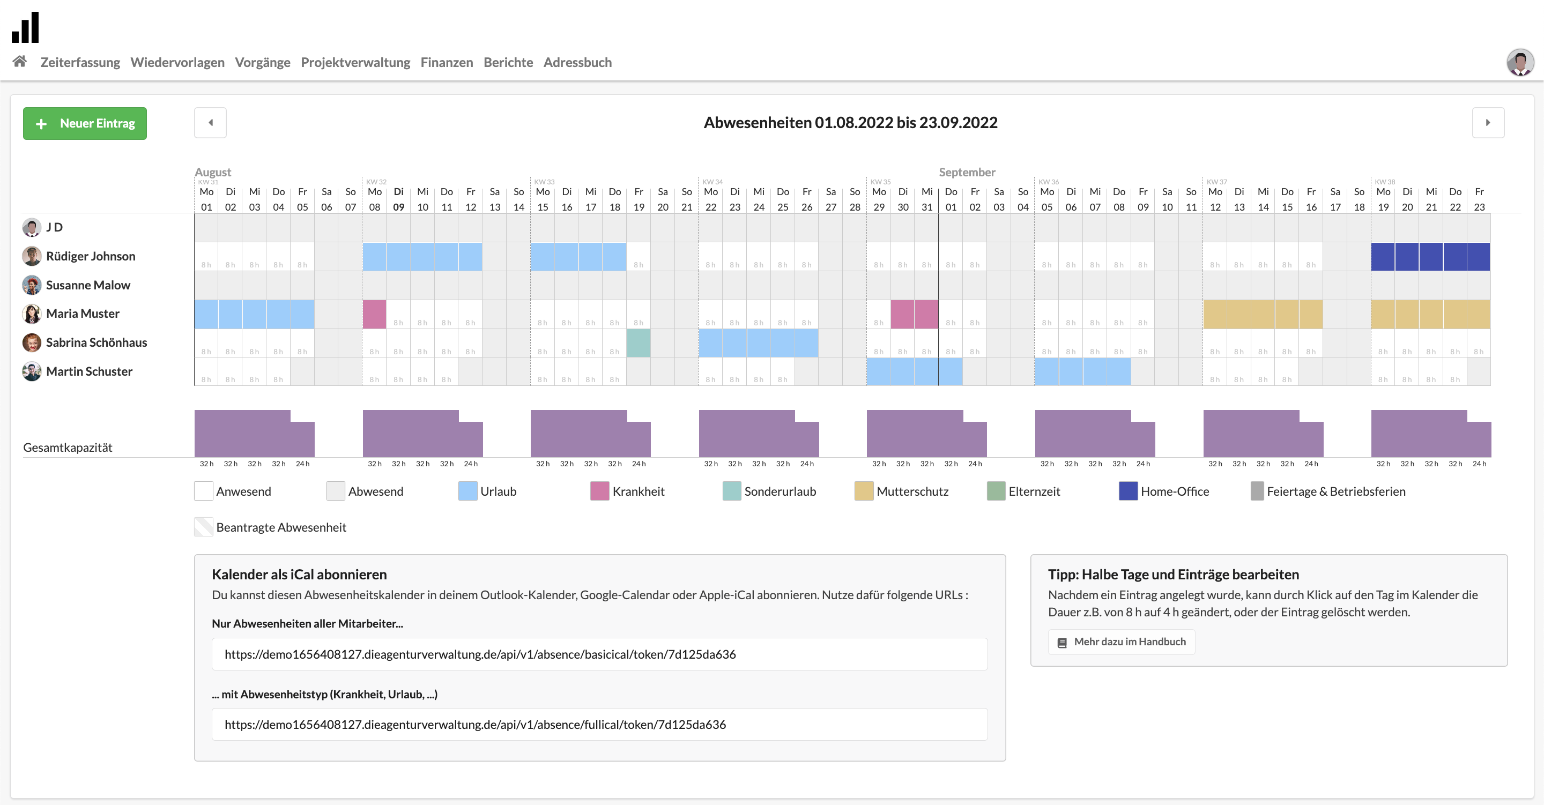
Task: Click the bar chart app logo
Action: (25, 27)
